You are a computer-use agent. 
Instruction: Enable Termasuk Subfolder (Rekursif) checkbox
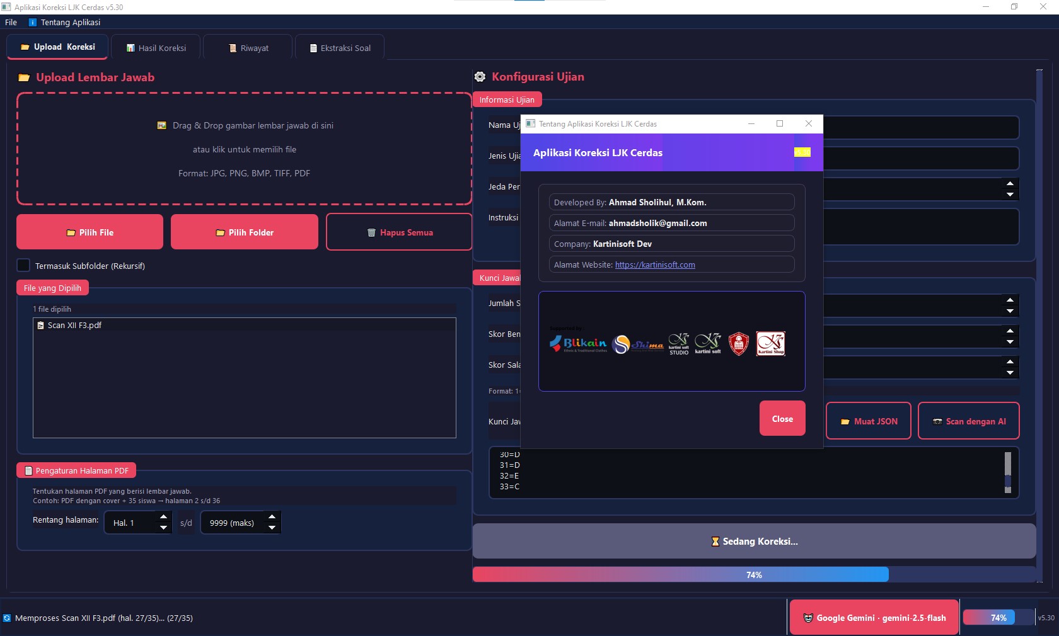click(x=23, y=266)
